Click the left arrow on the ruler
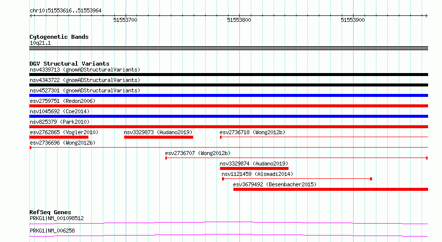Viewport: 442px width, 242px height. [31, 16]
